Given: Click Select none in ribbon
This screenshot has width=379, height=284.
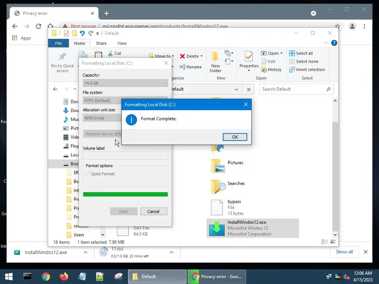Looking at the screenshot, I should 304,61.
